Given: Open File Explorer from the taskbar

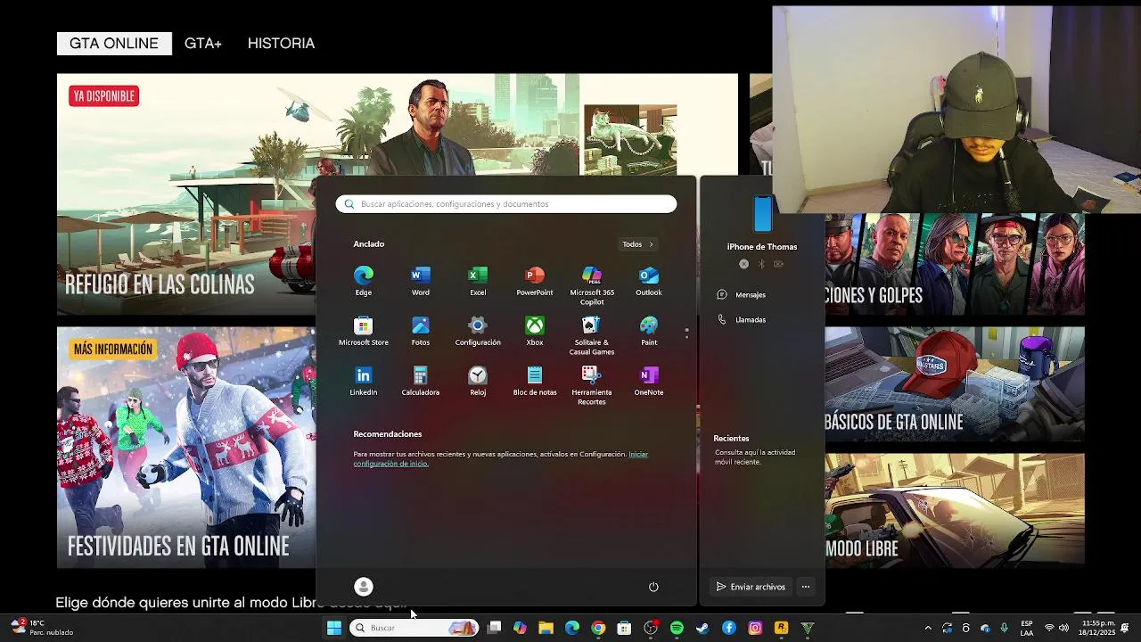Looking at the screenshot, I should [546, 628].
